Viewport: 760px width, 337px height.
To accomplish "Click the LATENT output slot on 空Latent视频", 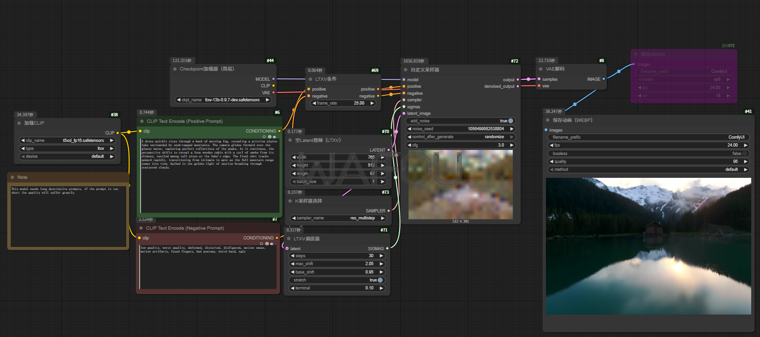I will 389,150.
